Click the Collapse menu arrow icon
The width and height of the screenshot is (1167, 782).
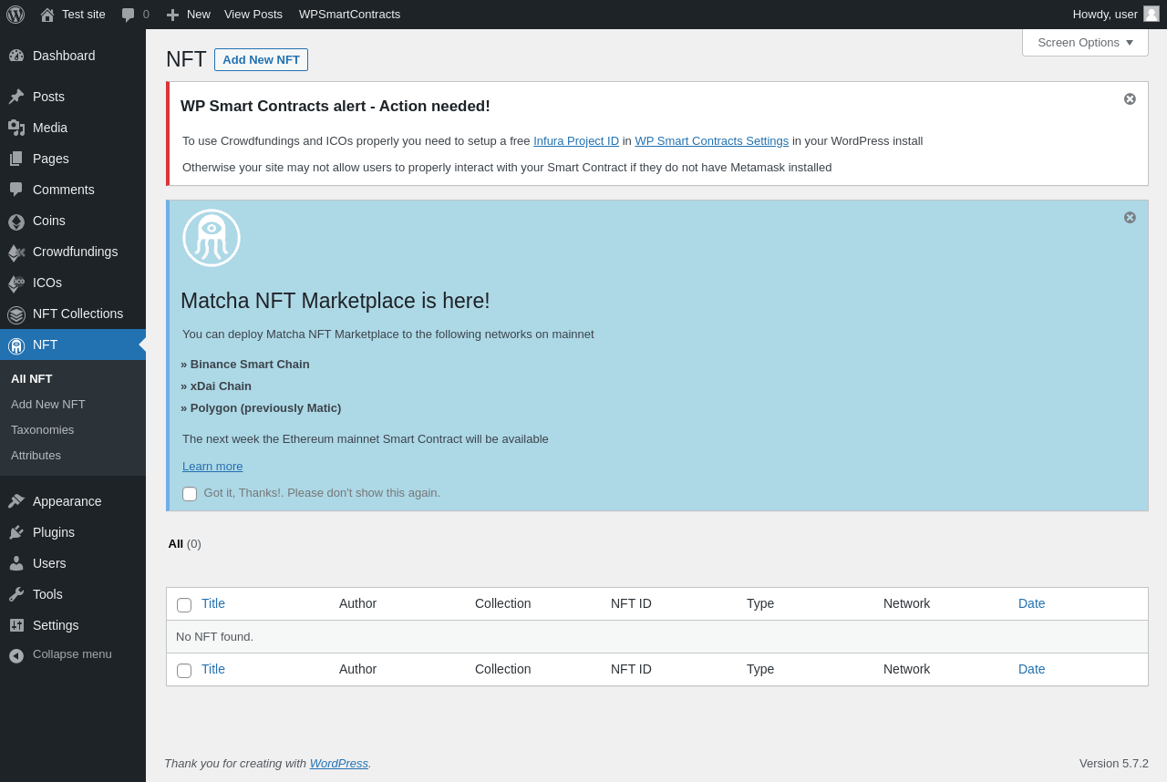(16, 655)
